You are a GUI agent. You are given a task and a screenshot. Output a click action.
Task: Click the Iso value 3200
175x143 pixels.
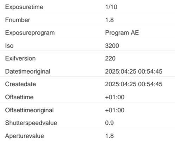(112, 45)
